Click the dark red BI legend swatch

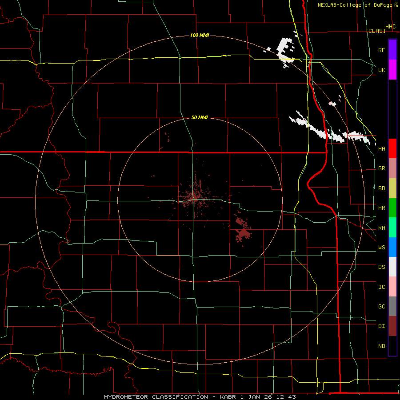point(392,326)
